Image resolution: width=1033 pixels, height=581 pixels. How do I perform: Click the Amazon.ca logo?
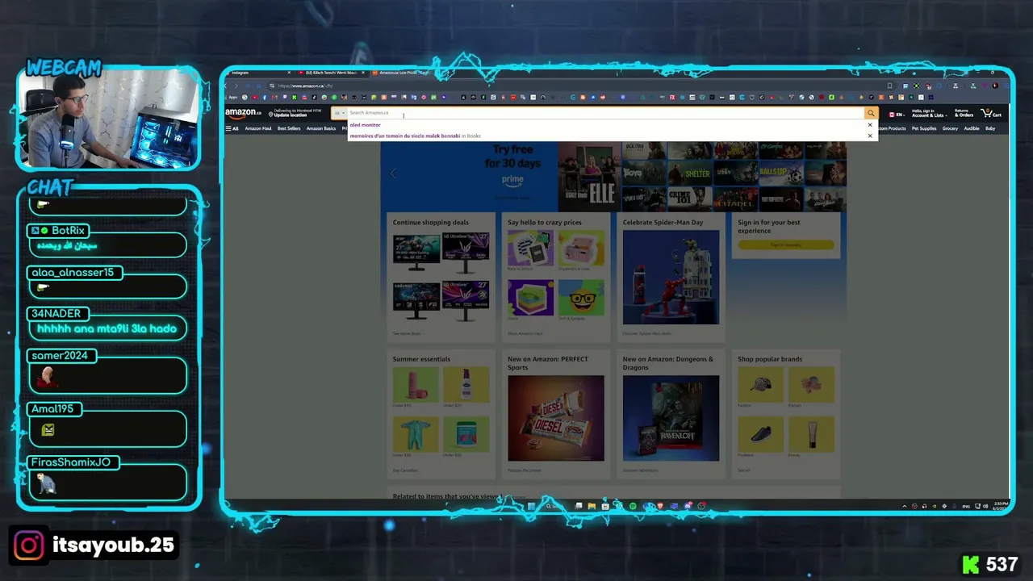[243, 113]
